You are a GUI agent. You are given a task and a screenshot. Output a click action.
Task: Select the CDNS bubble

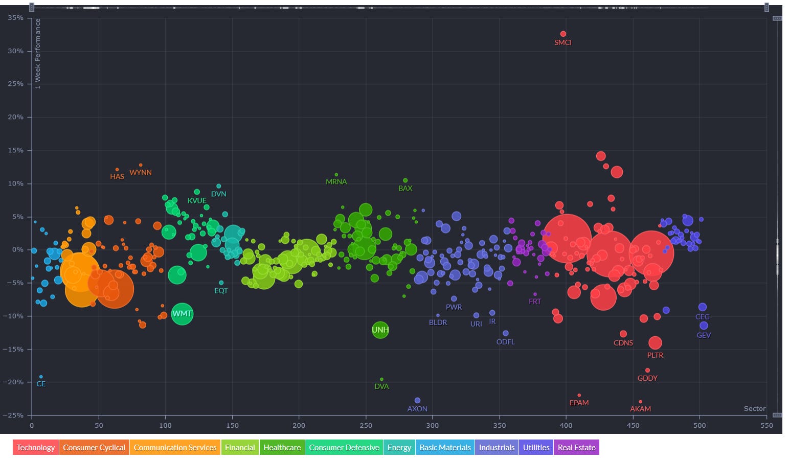[x=623, y=334]
